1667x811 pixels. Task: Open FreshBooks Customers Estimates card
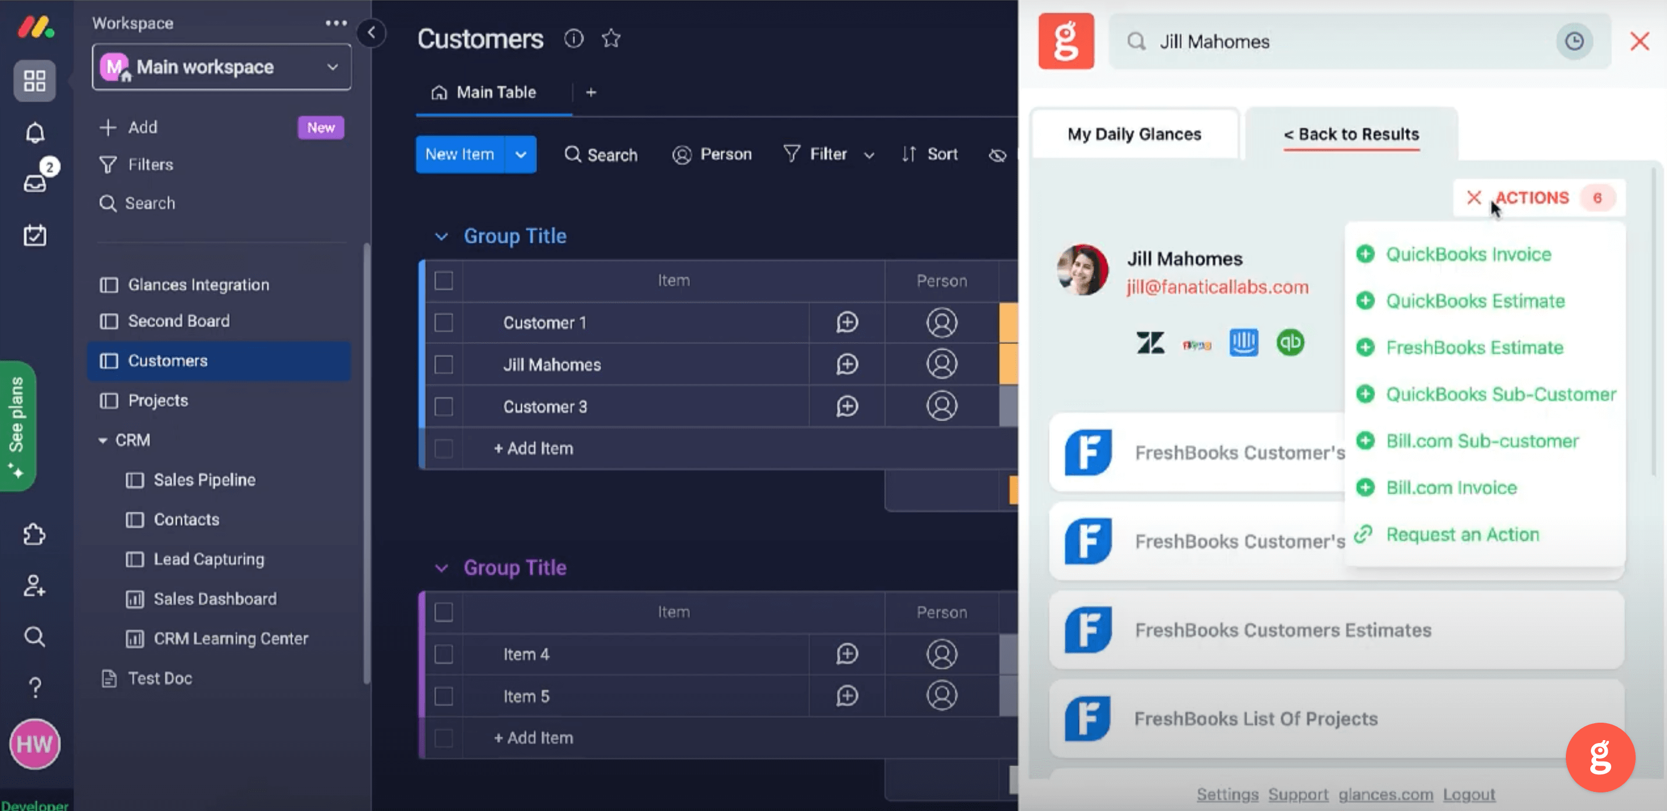(x=1336, y=630)
